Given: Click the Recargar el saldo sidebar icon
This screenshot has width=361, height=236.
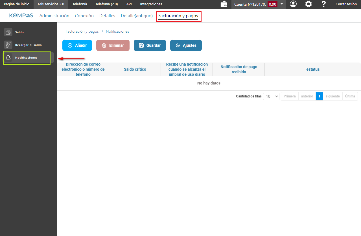Looking at the screenshot, I should tap(8, 45).
